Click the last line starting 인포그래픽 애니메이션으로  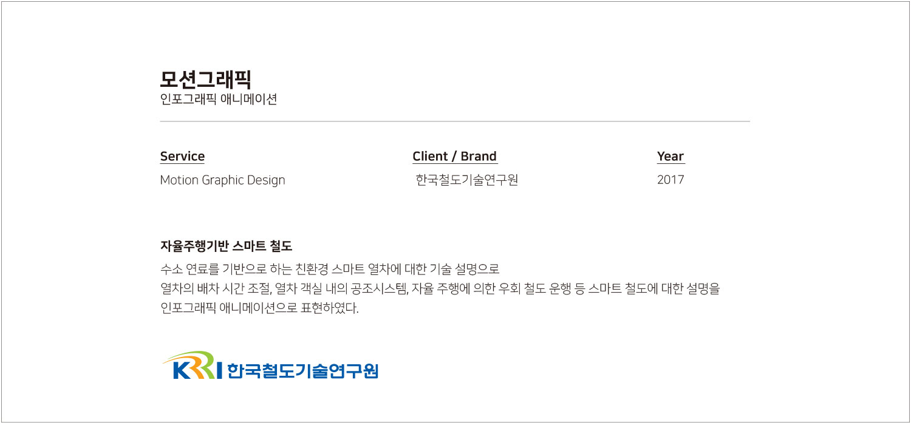click(259, 308)
